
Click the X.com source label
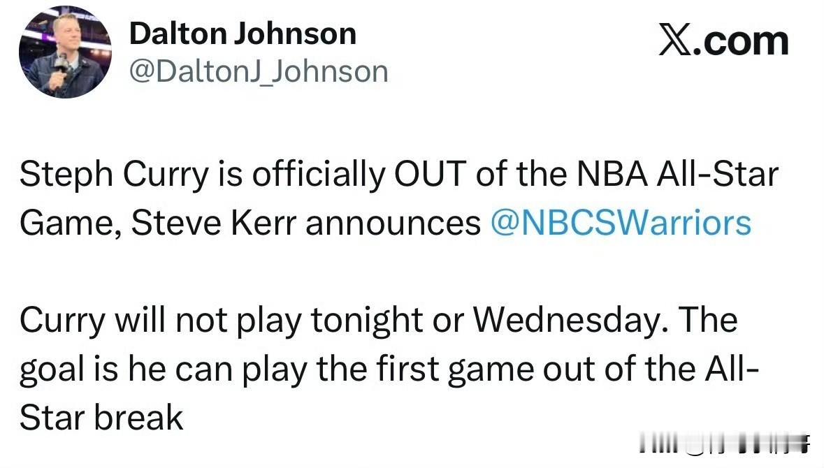pyautogui.click(x=723, y=41)
